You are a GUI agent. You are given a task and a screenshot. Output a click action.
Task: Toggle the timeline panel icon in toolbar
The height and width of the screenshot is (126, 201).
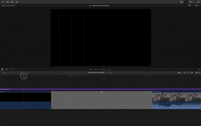(x=186, y=2)
